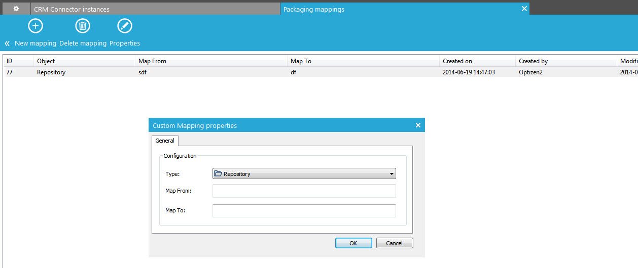This screenshot has height=268, width=638.
Task: Click the gear settings tab icon
Action: [16, 9]
